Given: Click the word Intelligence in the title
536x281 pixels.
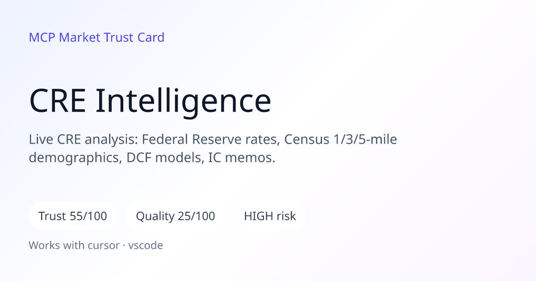Looking at the screenshot, I should click(x=183, y=102).
